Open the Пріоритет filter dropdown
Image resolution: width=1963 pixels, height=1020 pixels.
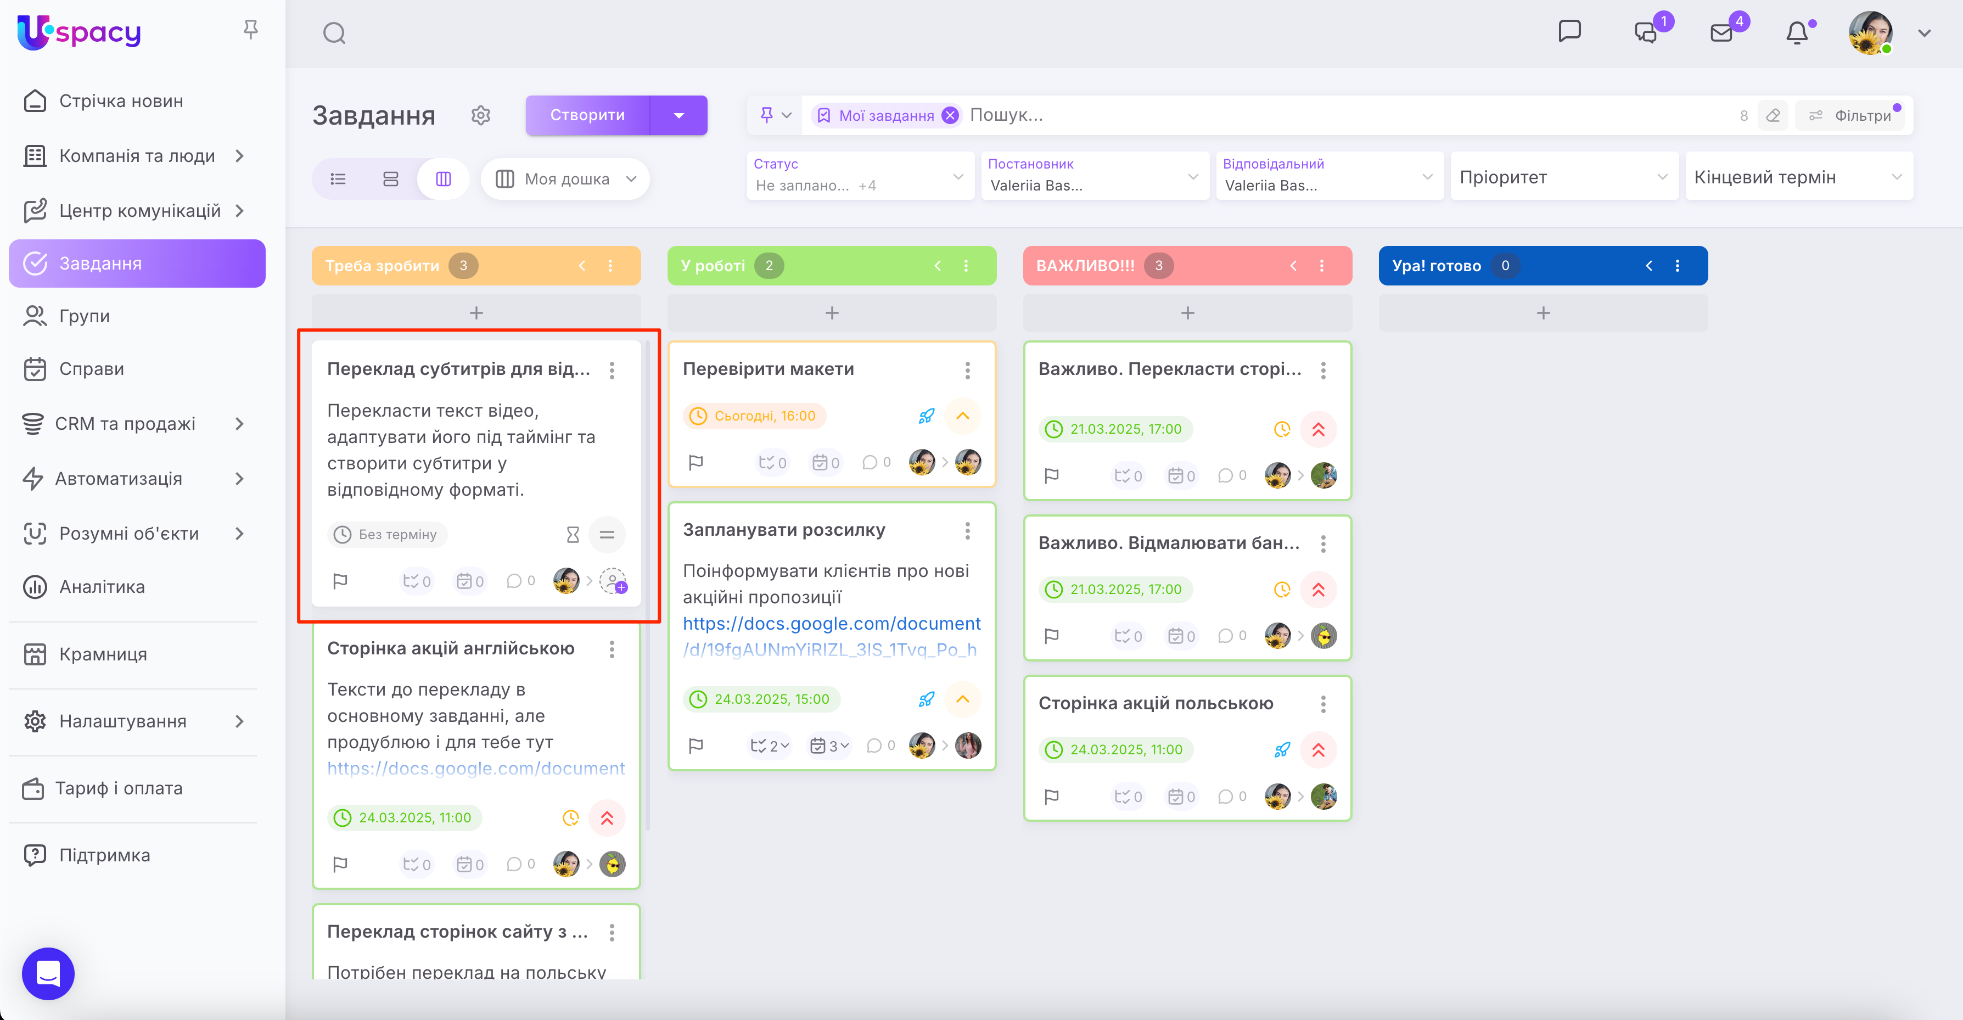(1563, 177)
